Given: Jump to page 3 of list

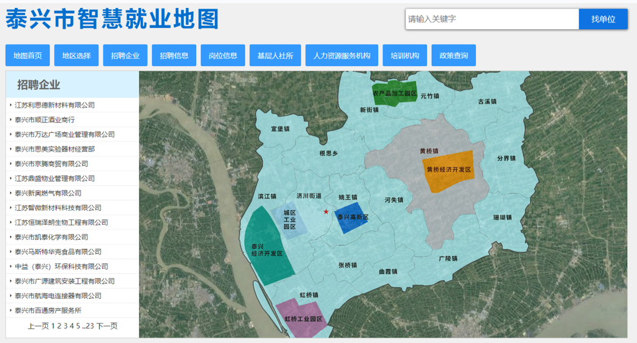Looking at the screenshot, I should (x=66, y=326).
